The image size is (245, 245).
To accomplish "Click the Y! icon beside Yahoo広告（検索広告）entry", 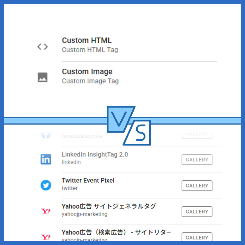I will (x=46, y=237).
